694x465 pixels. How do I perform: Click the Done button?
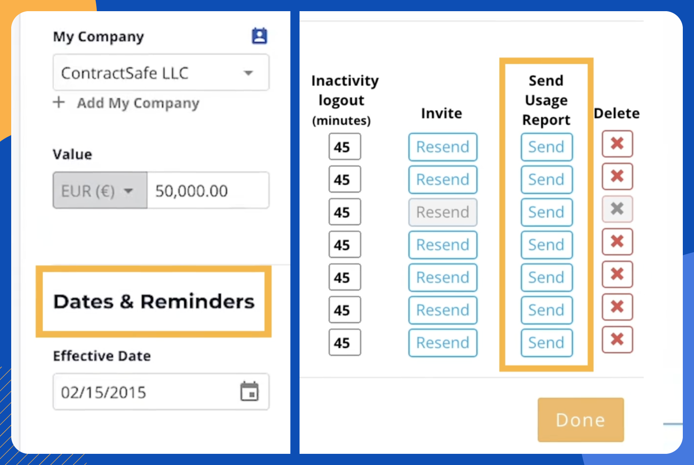(x=580, y=419)
